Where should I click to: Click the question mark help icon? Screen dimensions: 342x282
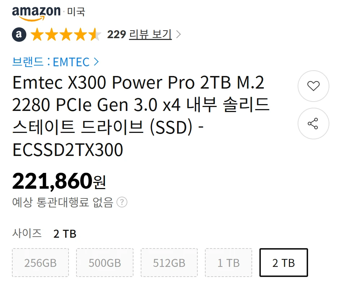122,202
